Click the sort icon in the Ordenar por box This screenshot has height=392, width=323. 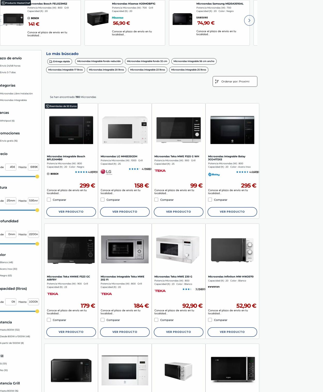(x=217, y=82)
